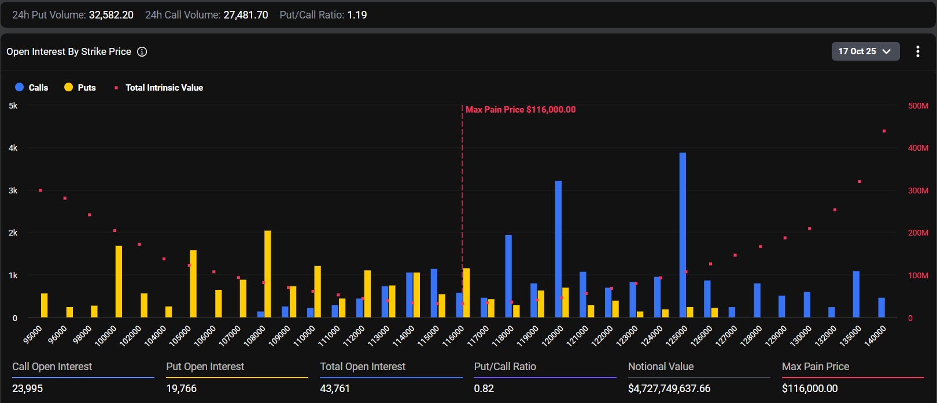Screen dimensions: 937x403
Task: Click the yellow put bar at 105000
Action: [x=193, y=283]
